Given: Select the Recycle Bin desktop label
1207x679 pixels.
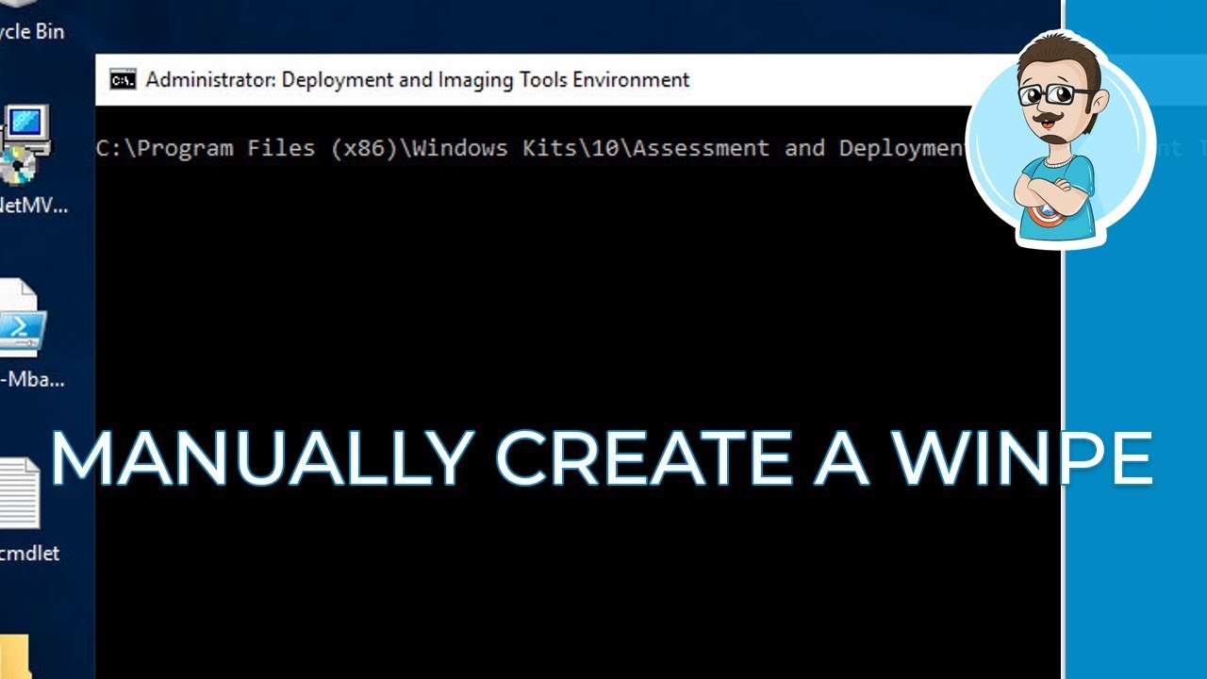Looking at the screenshot, I should 32,32.
